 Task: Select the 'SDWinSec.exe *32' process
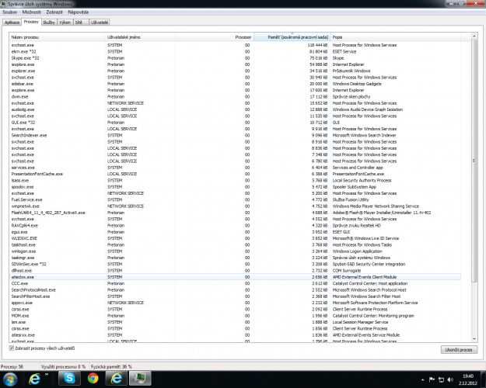point(235,264)
